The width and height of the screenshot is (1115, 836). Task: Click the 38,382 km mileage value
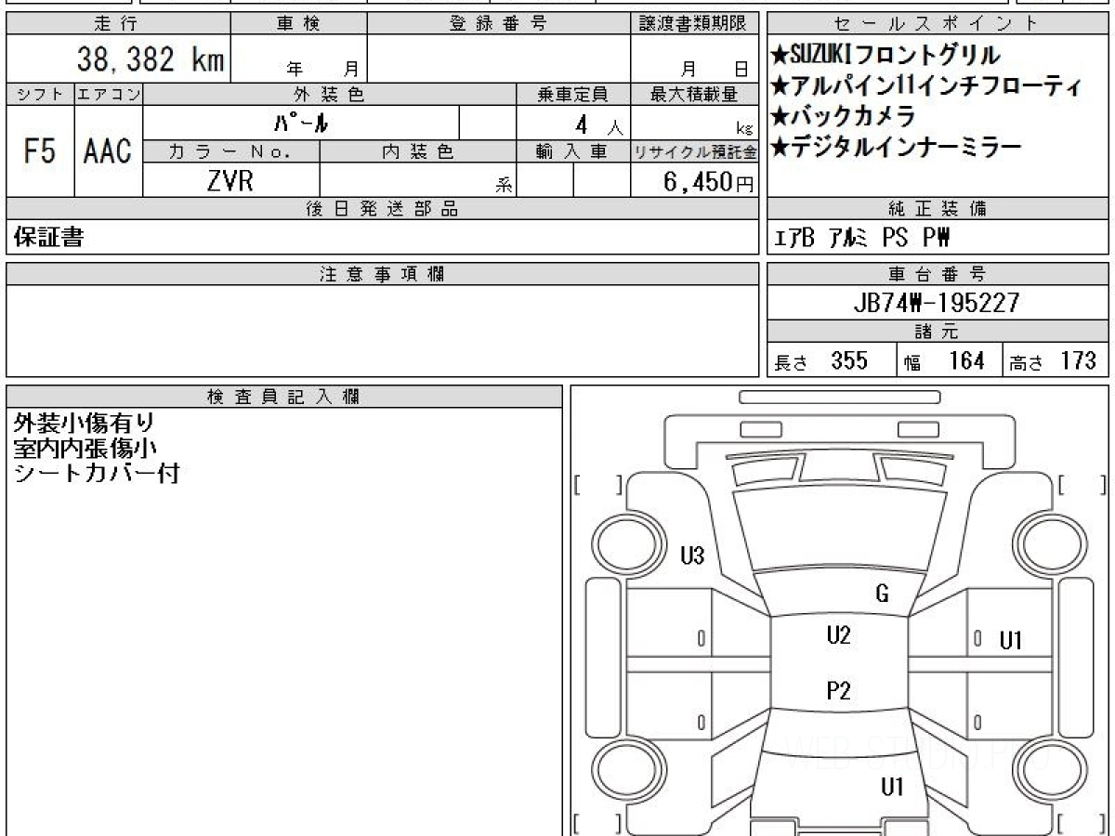click(150, 60)
